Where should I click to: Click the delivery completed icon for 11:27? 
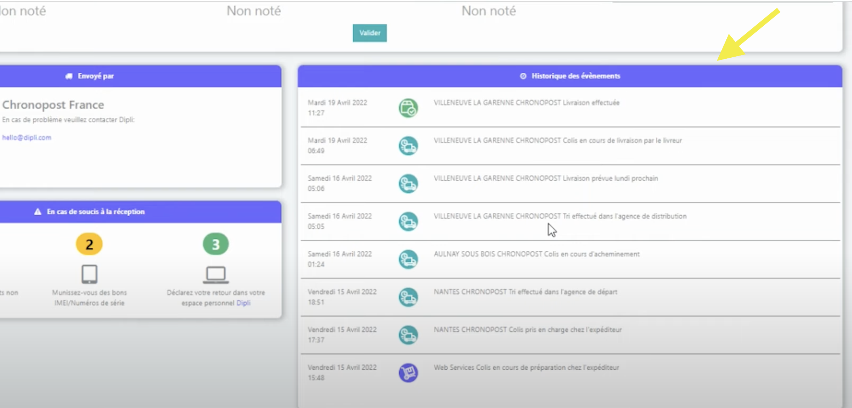[408, 108]
